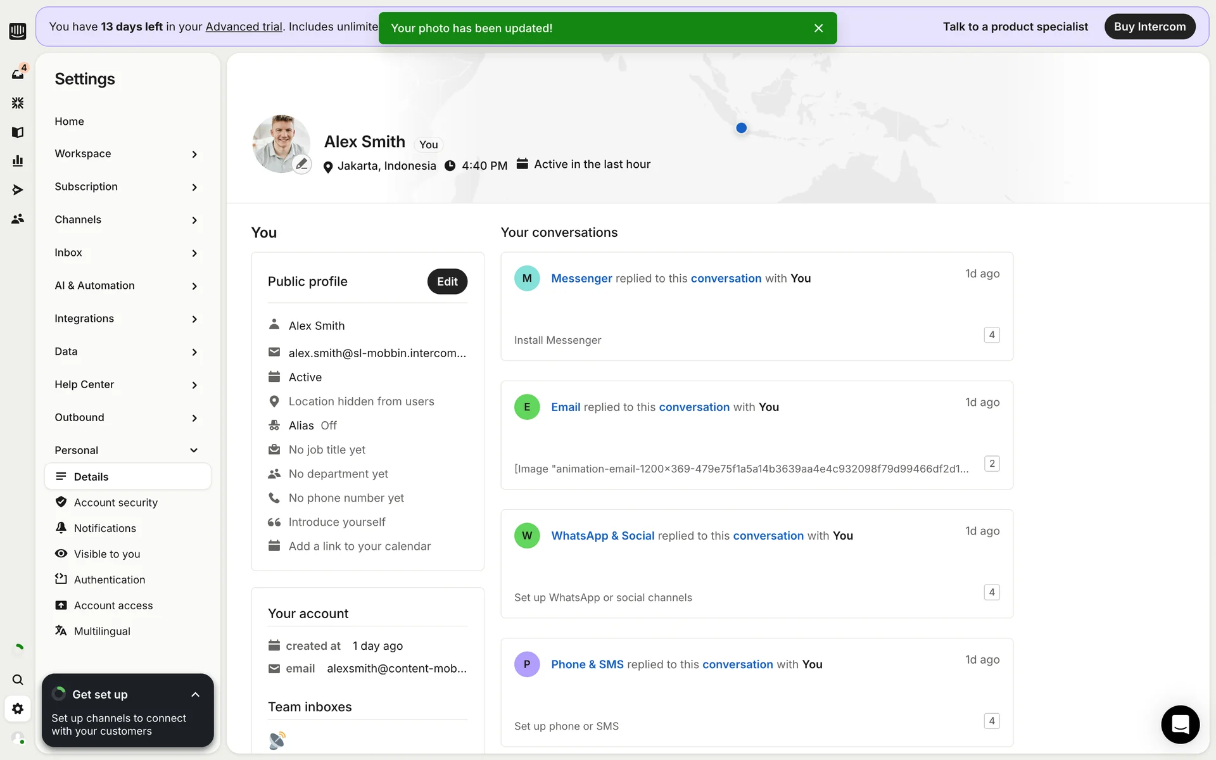
Task: Click the Buy Intercom button
Action: pyautogui.click(x=1149, y=27)
